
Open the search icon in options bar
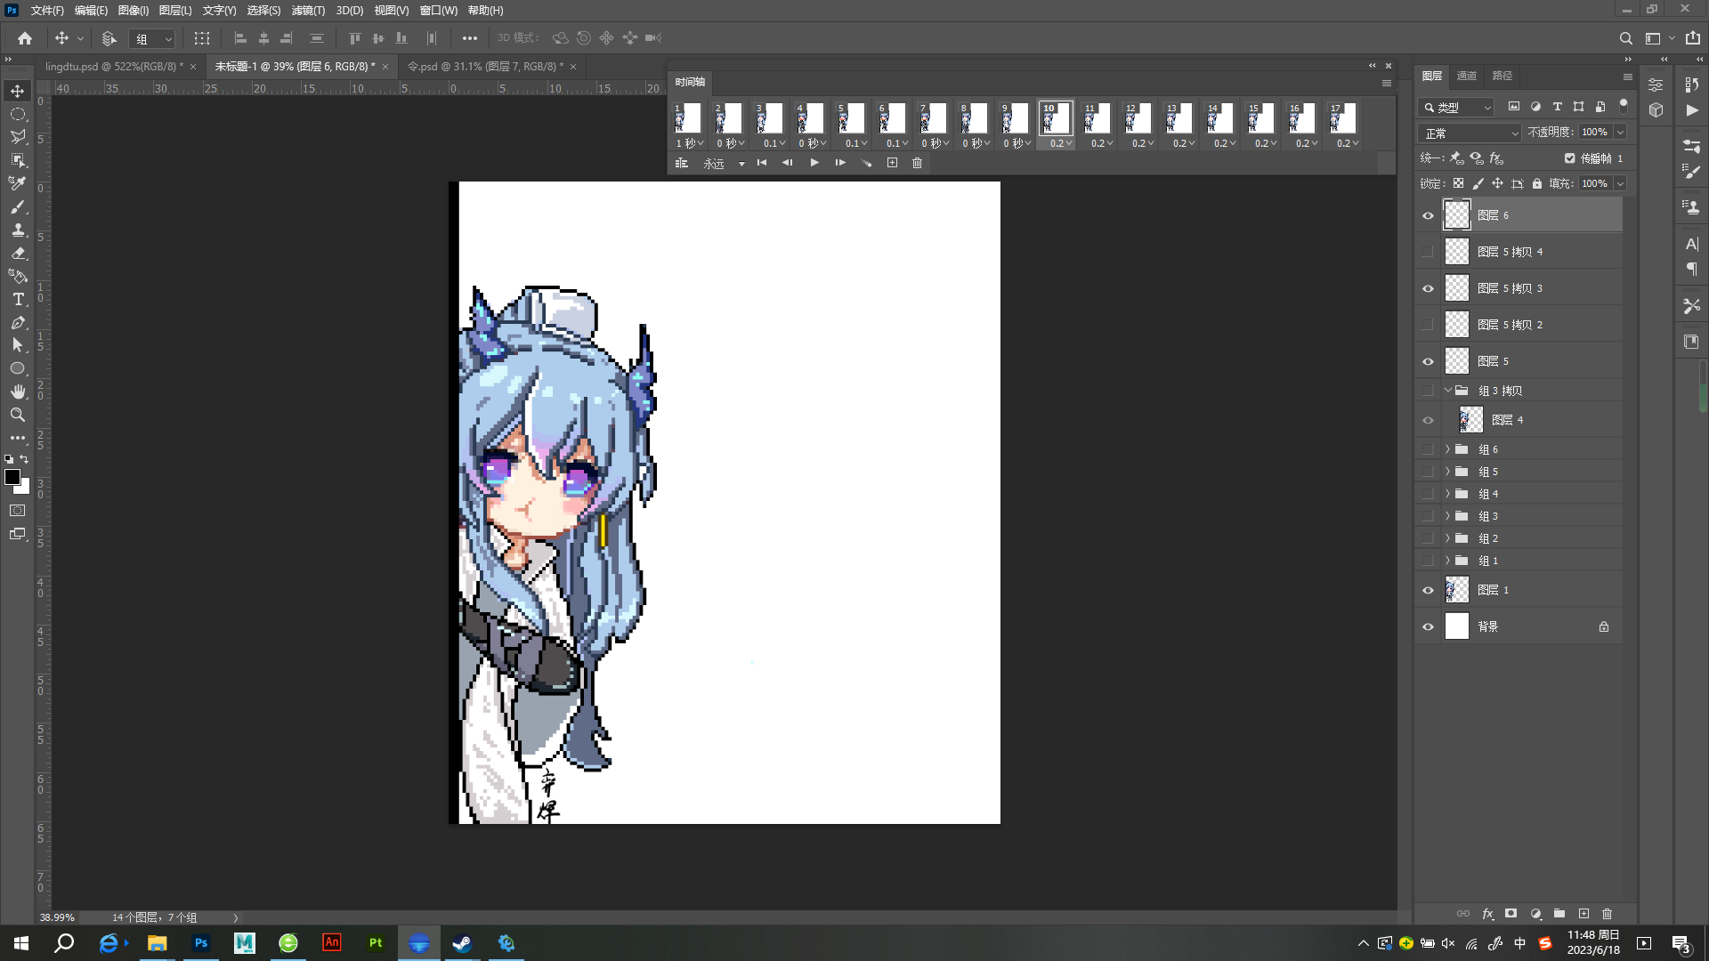coord(1625,38)
